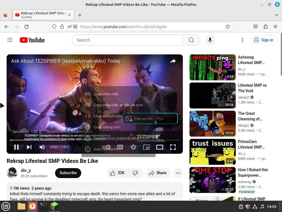Open Linux Mint start menu

point(6,206)
